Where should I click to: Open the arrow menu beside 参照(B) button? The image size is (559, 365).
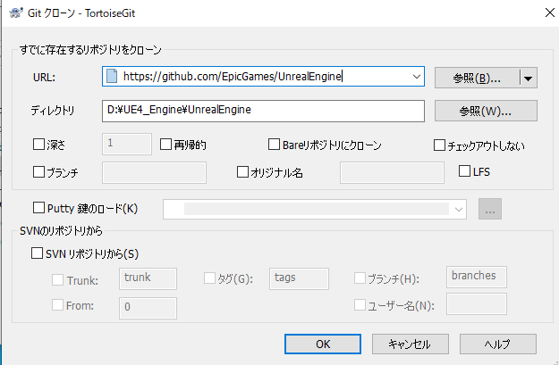[x=529, y=78]
